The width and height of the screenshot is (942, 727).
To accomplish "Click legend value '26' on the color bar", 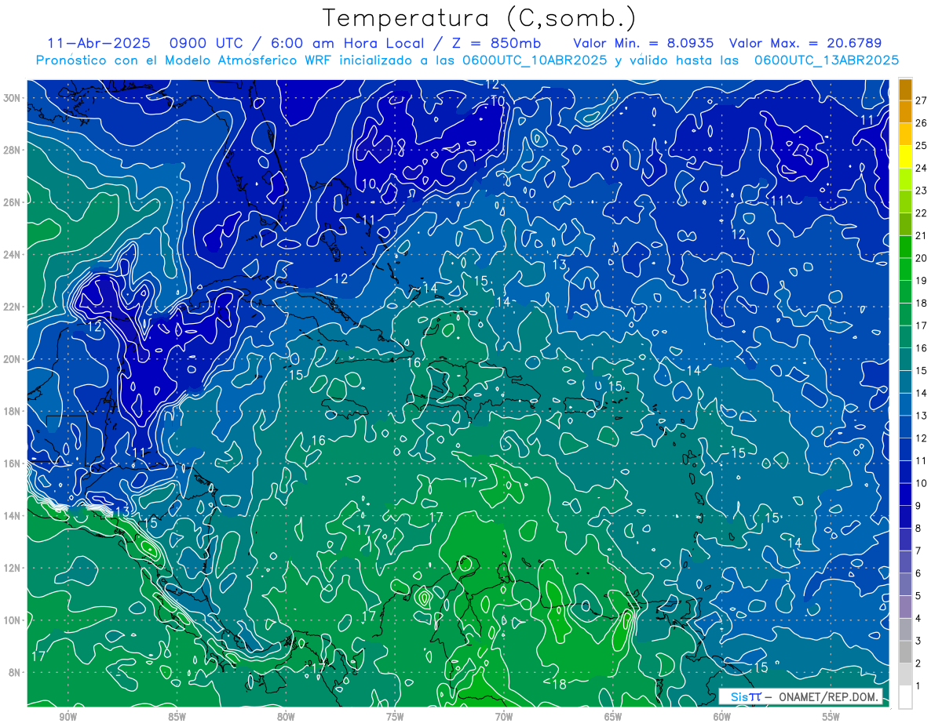I will pyautogui.click(x=921, y=123).
